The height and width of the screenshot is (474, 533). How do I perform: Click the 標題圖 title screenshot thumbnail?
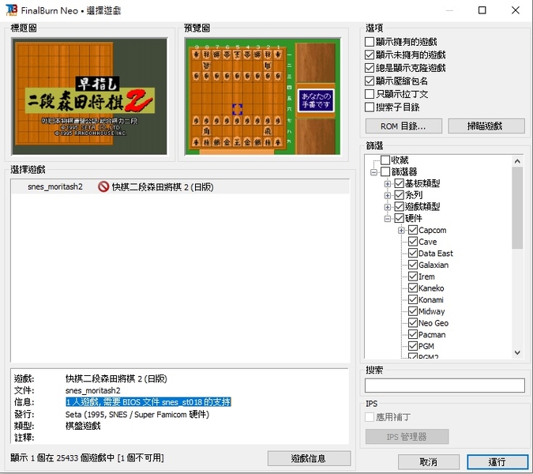89,96
